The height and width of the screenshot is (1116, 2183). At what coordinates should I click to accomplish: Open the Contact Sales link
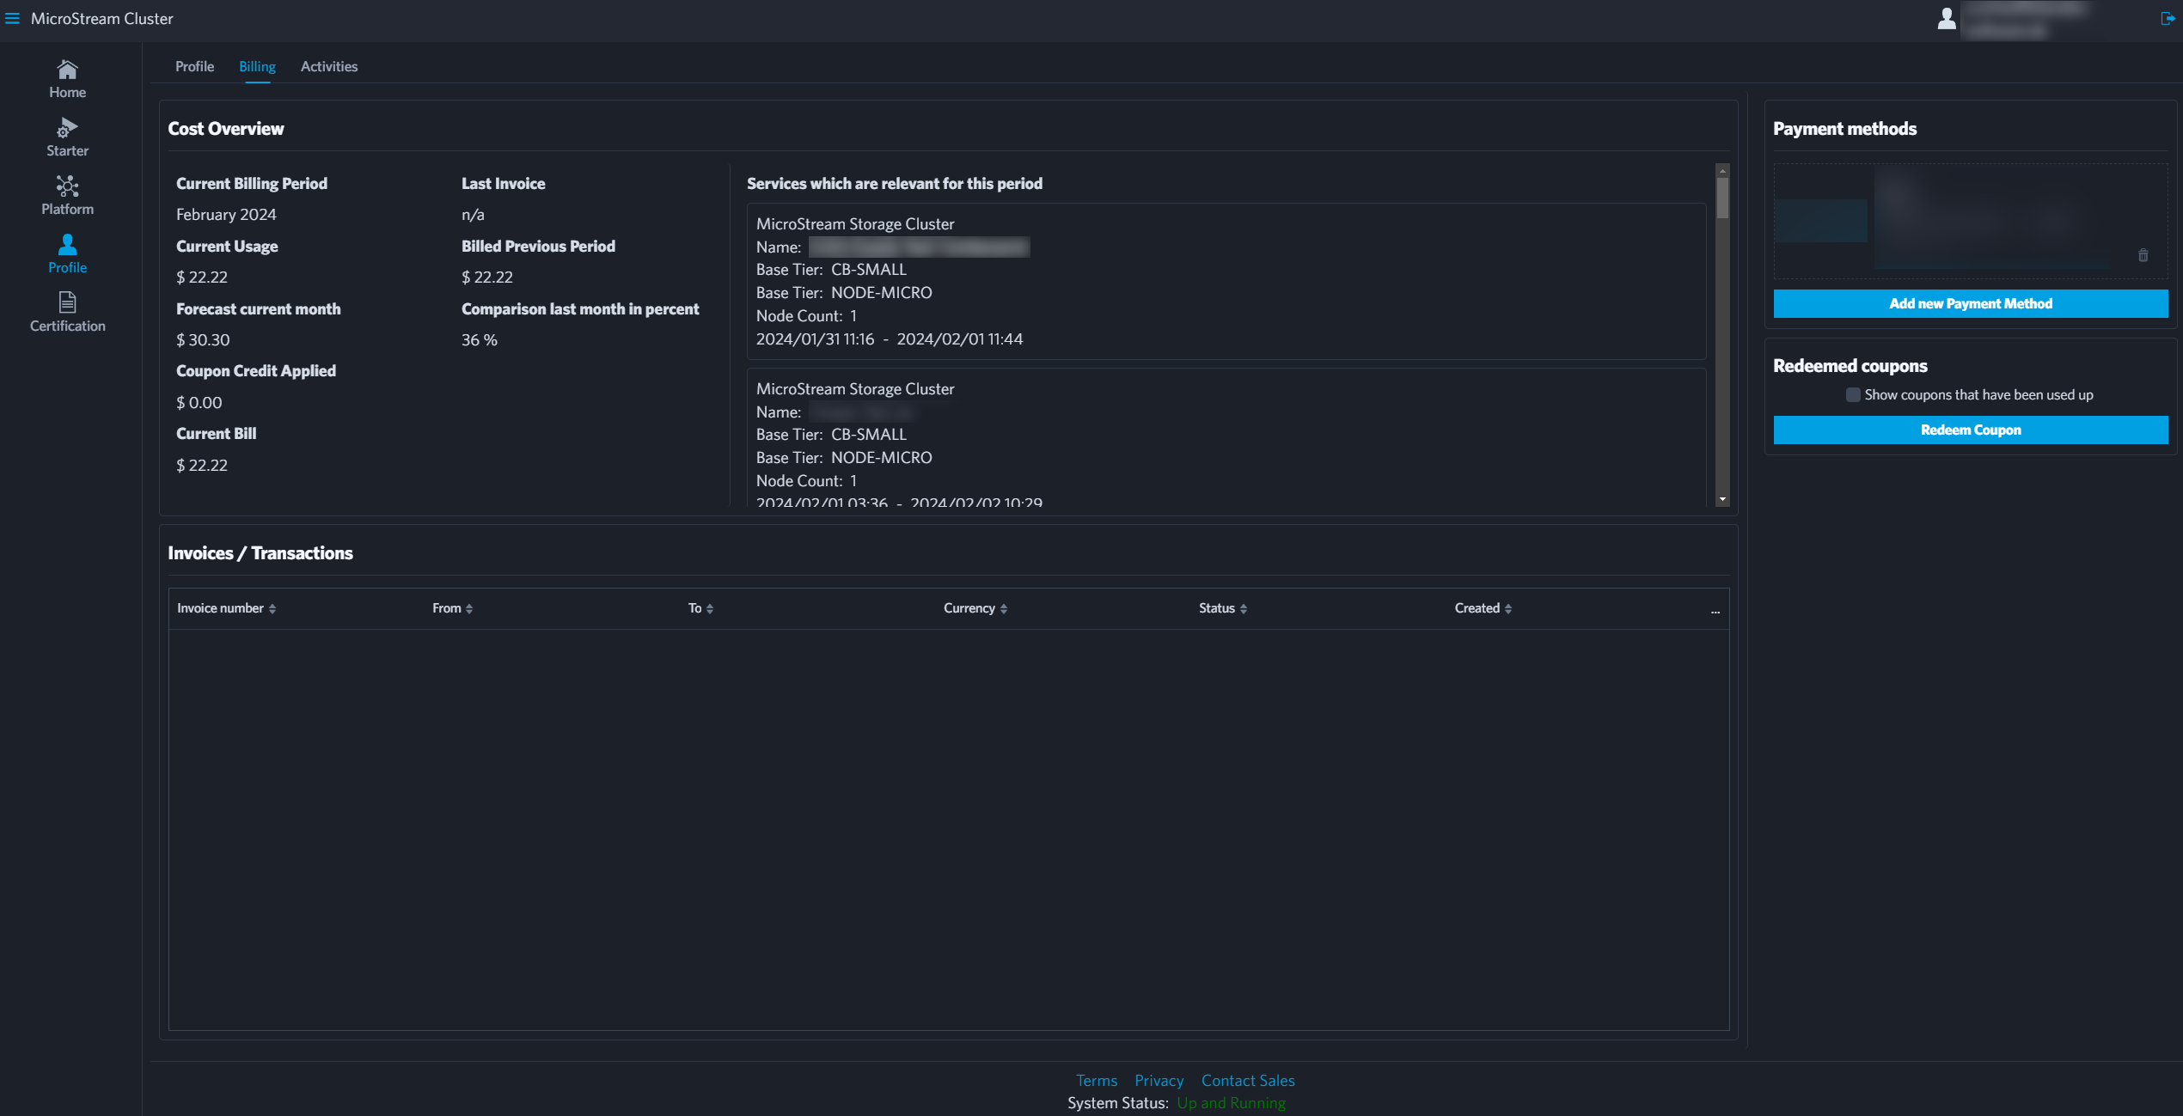[1248, 1080]
